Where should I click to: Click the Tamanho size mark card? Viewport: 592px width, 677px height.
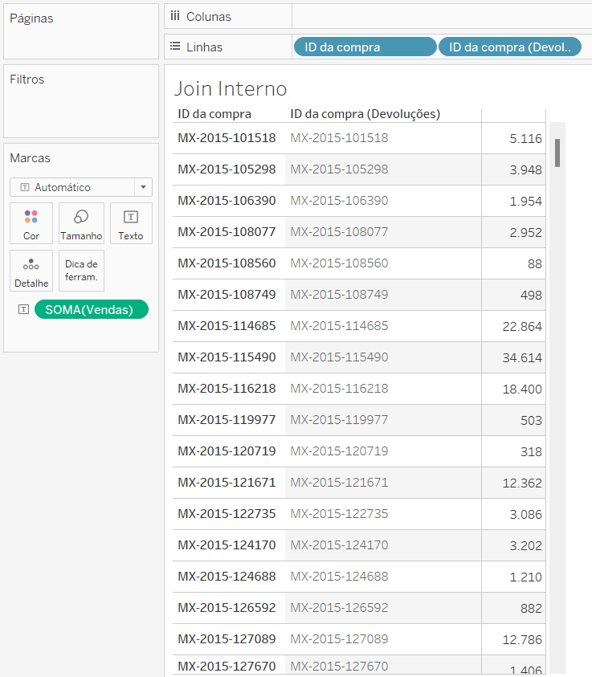tap(81, 223)
